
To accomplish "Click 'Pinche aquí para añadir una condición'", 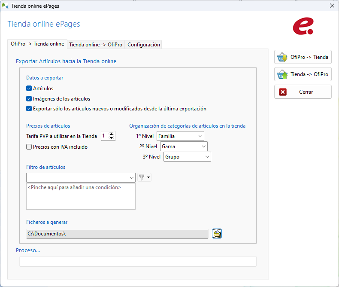I will (74, 187).
